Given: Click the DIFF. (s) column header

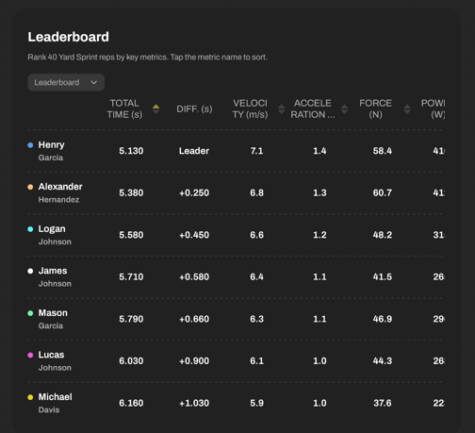Looking at the screenshot, I should pos(194,108).
